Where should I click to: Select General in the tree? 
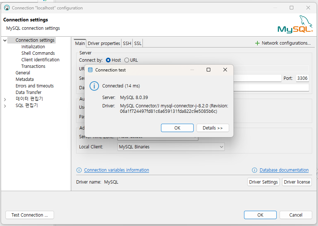[x=23, y=73]
